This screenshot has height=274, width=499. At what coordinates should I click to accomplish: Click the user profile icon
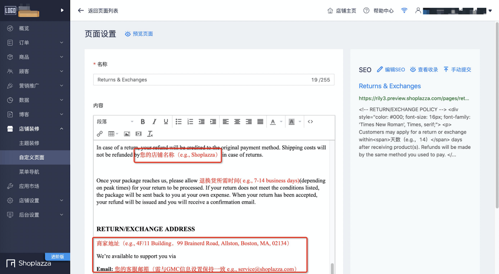(418, 10)
